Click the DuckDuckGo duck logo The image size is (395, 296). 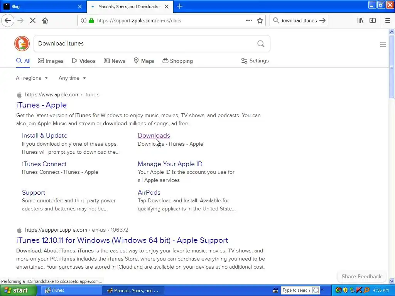22,44
